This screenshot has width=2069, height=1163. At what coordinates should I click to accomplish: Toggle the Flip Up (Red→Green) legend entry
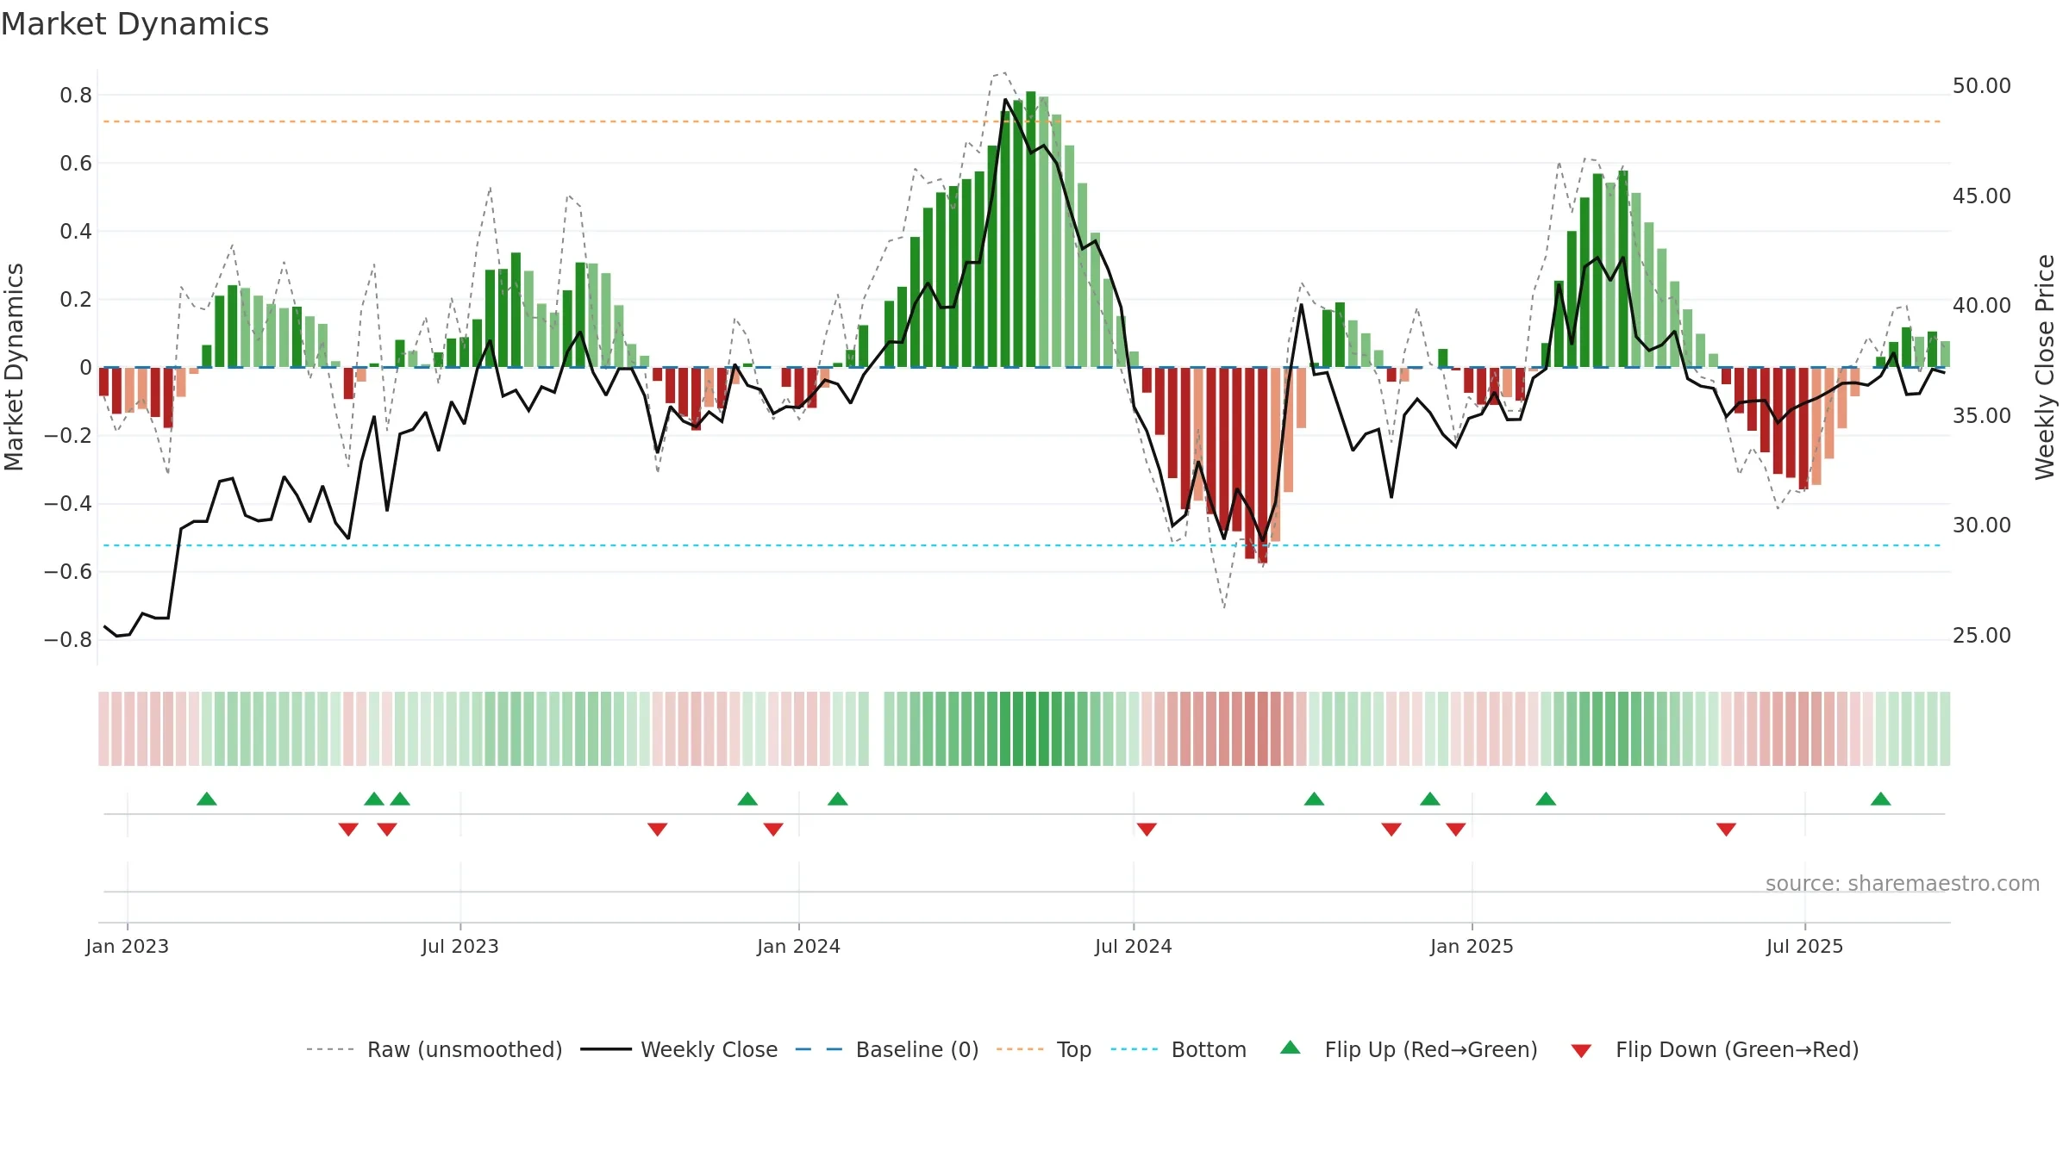pyautogui.click(x=1409, y=1049)
